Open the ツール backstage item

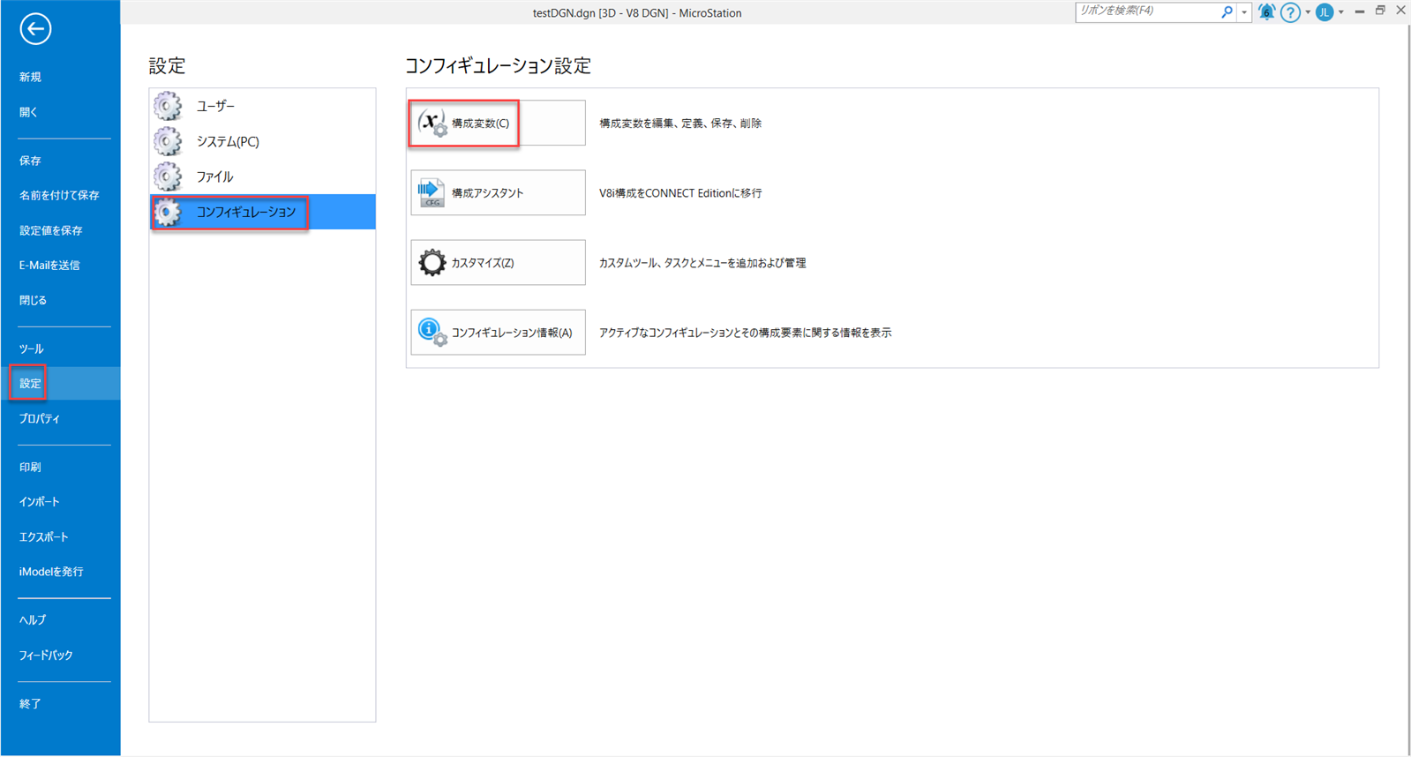(x=61, y=349)
